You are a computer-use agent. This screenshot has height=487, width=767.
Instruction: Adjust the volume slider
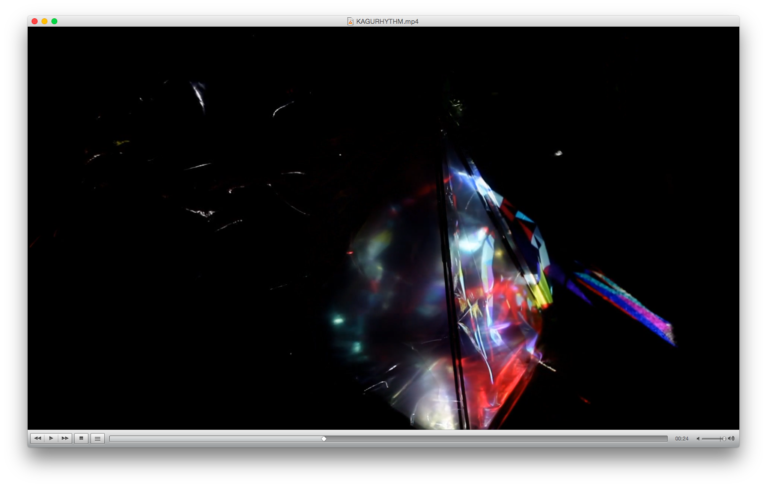click(714, 439)
